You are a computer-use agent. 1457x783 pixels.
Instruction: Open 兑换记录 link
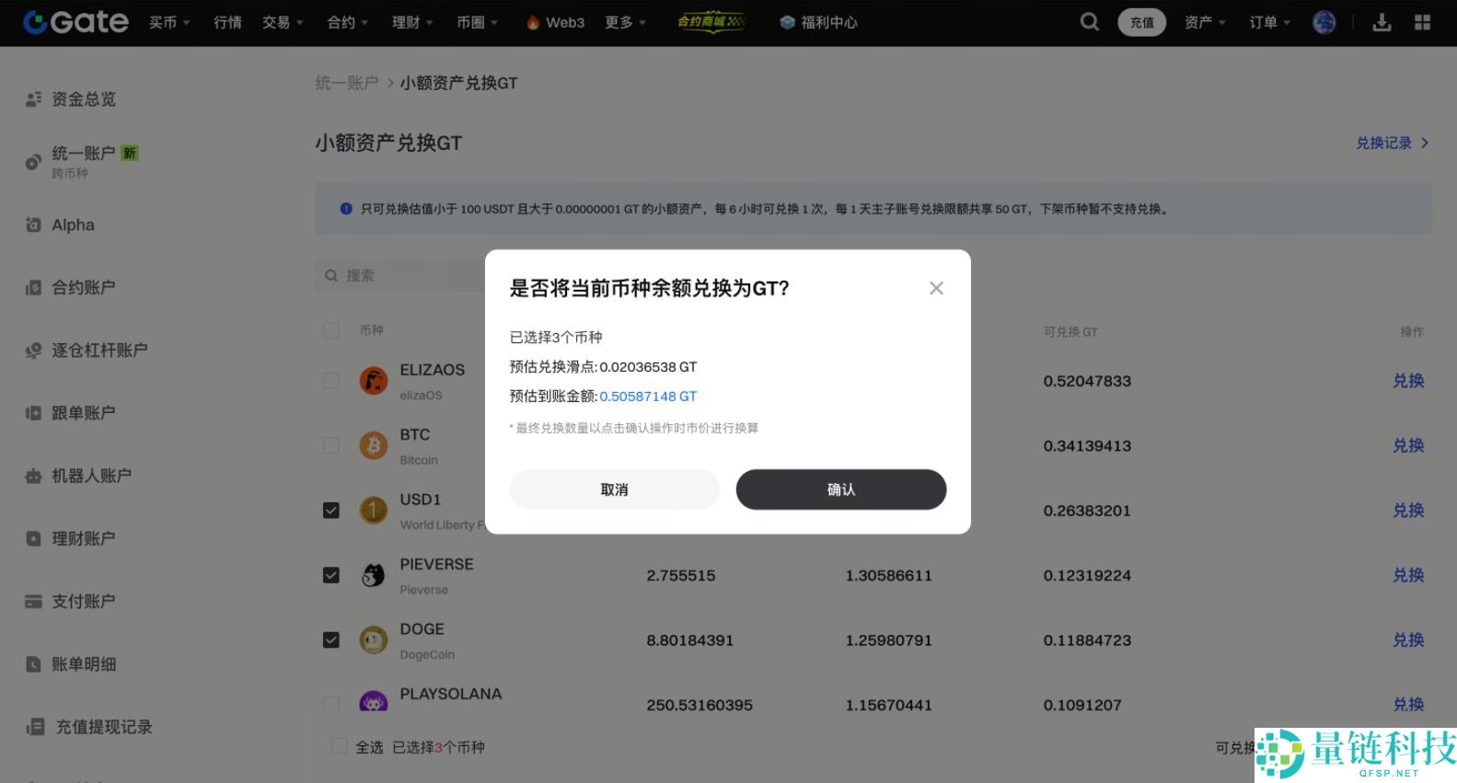1393,143
